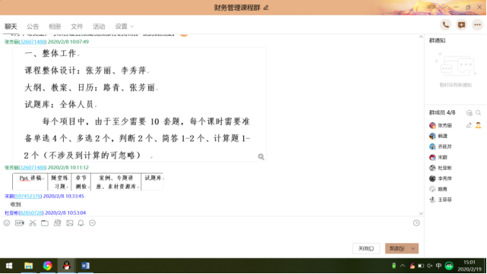
Task: Search group members with magnifier icon
Action: pos(479,112)
